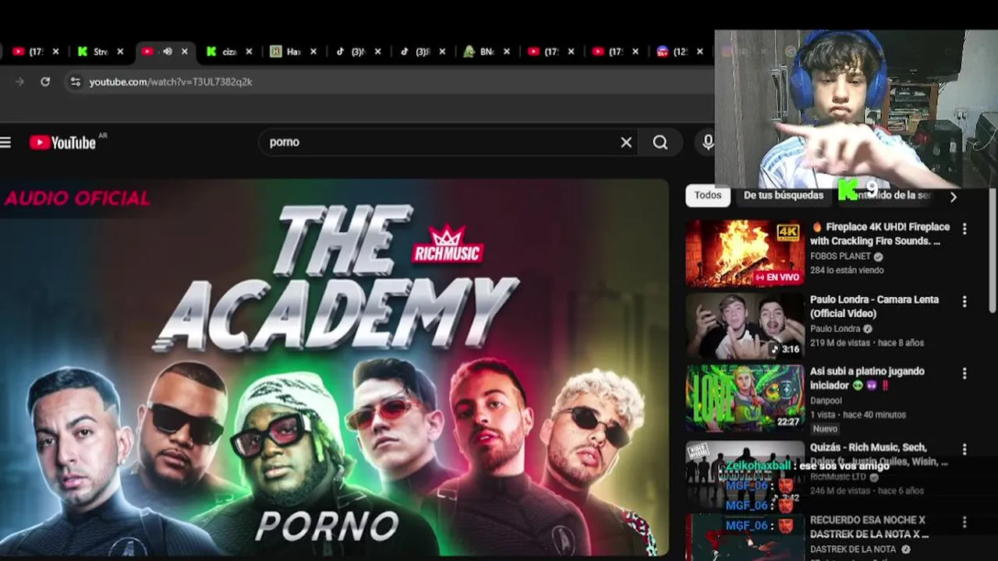This screenshot has width=998, height=561.
Task: Open options menu for Fireplace 4K video
Action: pos(964,229)
